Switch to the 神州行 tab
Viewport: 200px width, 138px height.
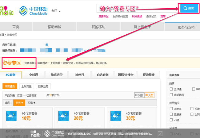coord(80,75)
